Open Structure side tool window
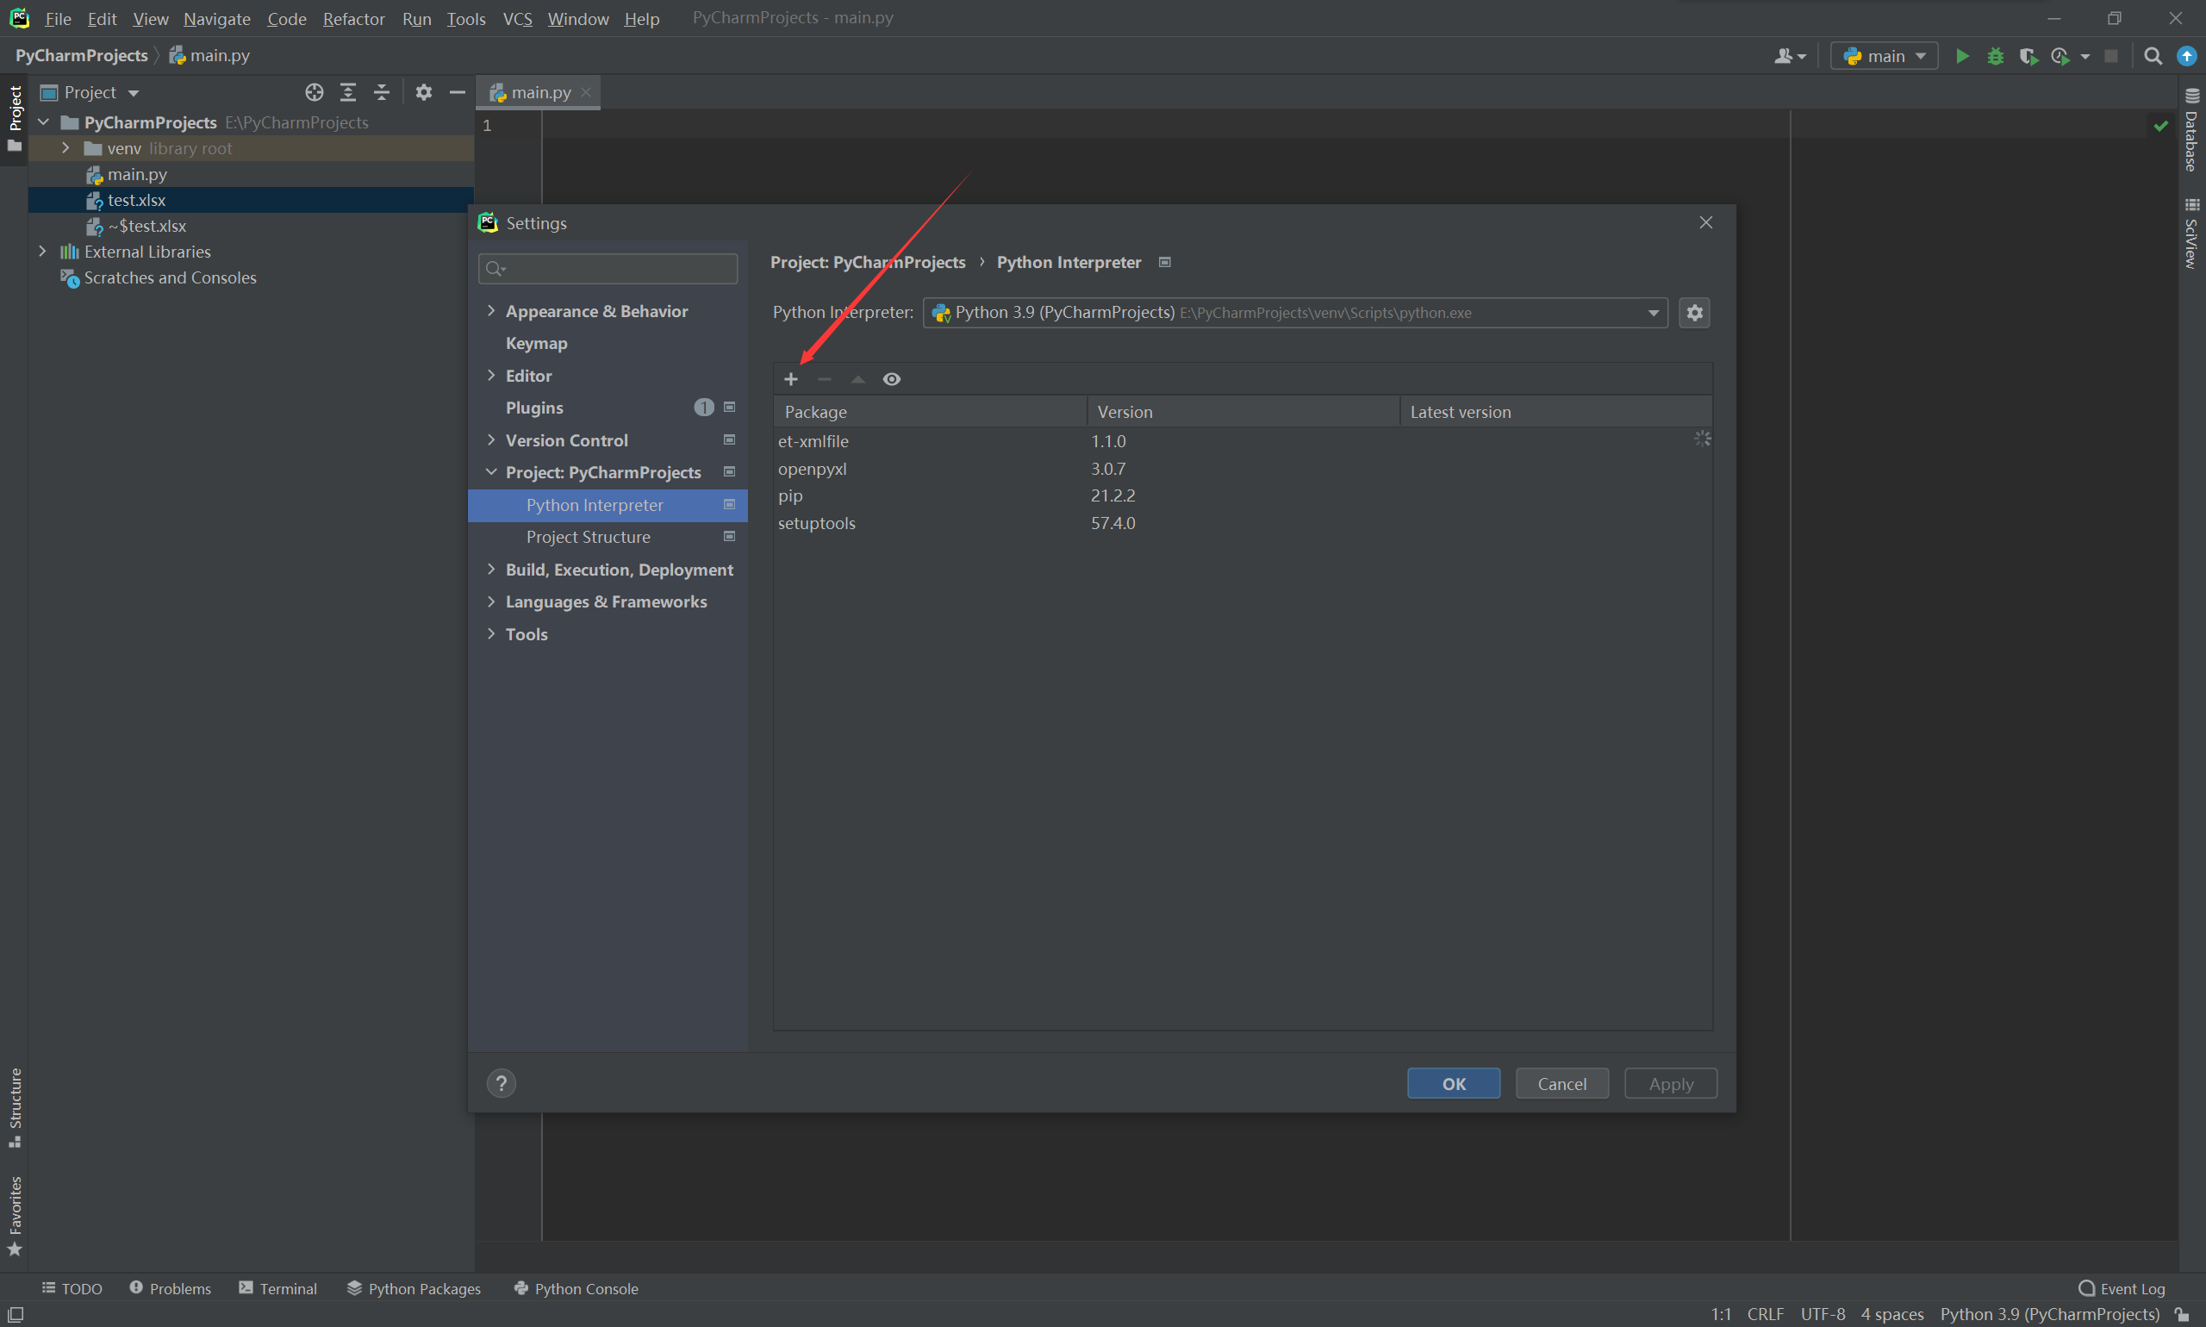The width and height of the screenshot is (2206, 1327). click(15, 1107)
